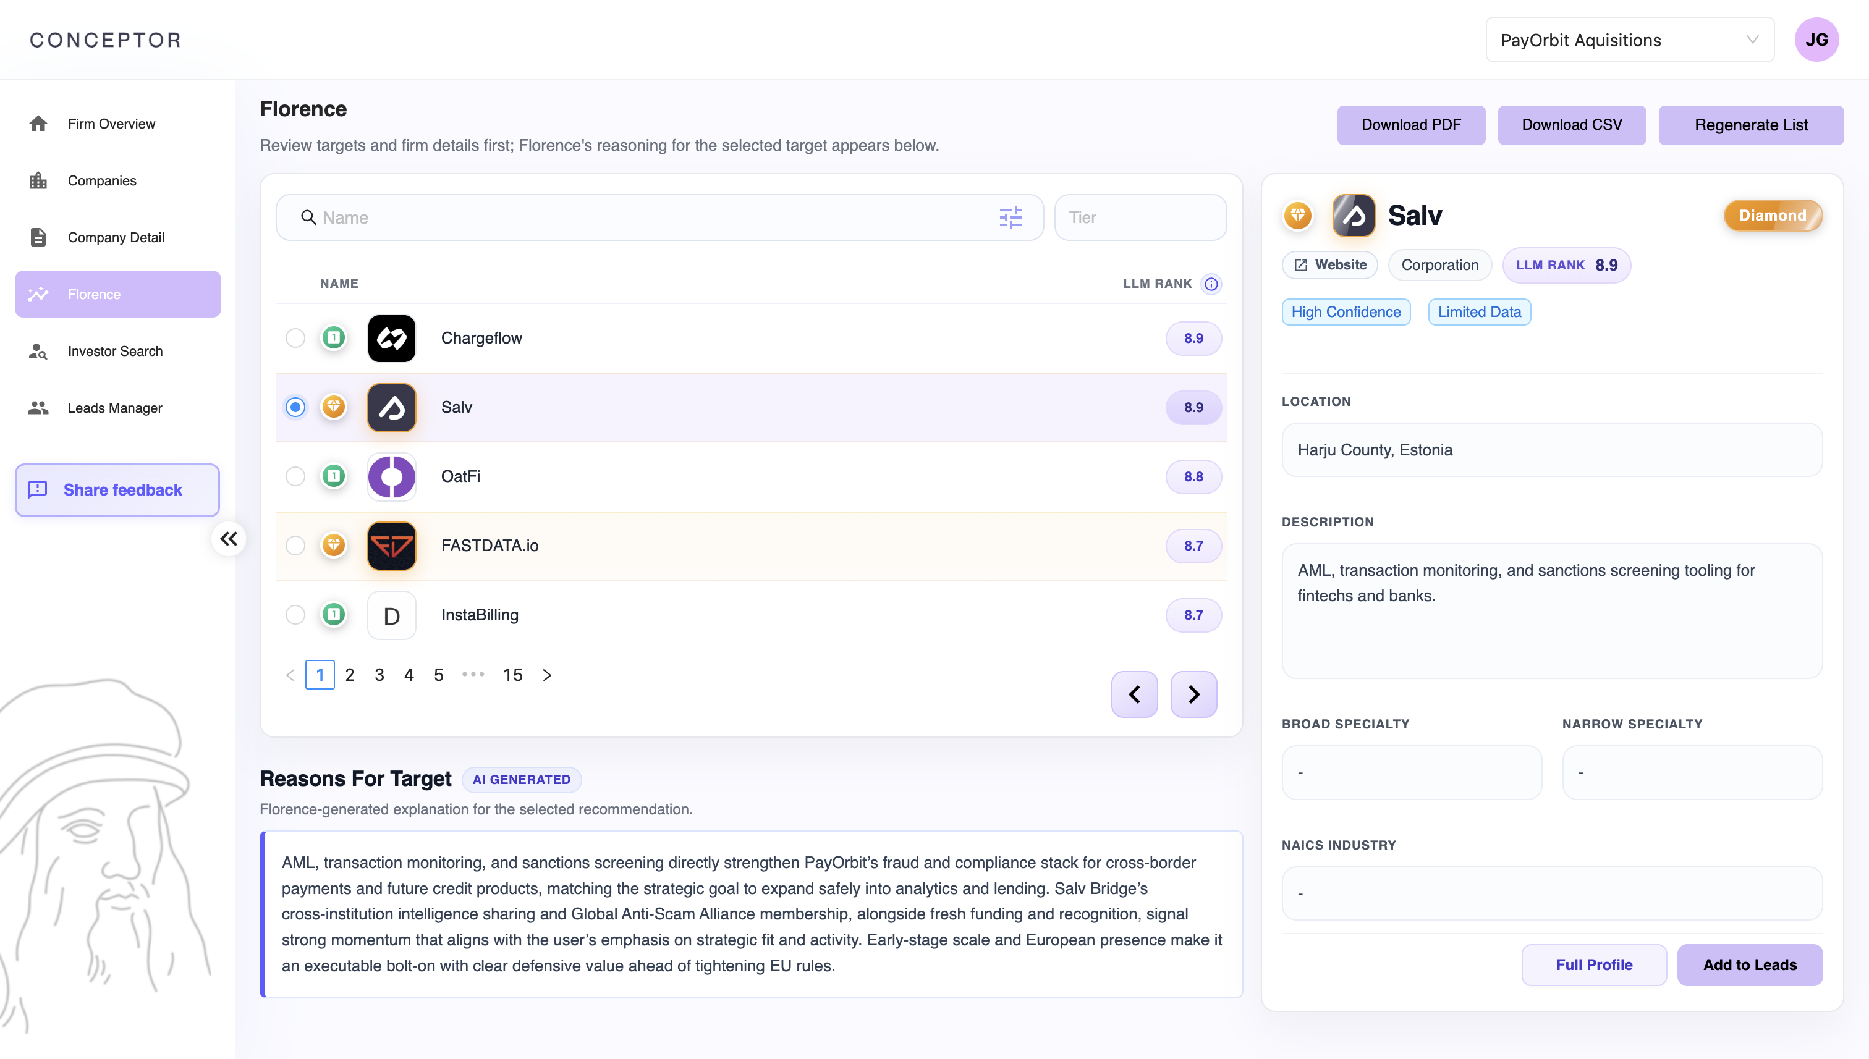Click the High Confidence tag
The image size is (1869, 1059).
point(1346,312)
